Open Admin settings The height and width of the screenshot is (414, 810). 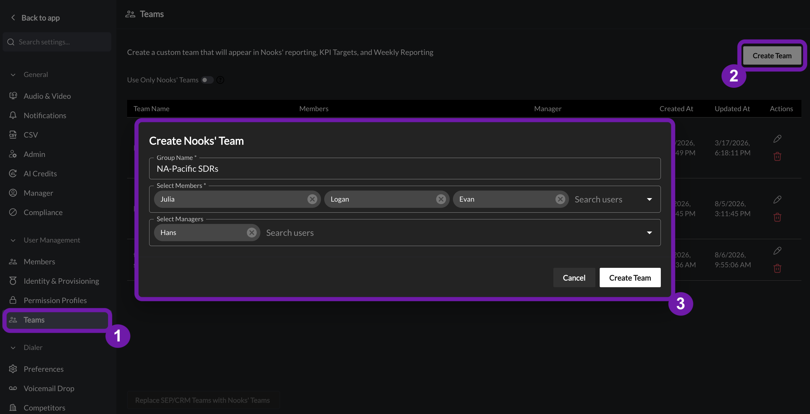(34, 154)
